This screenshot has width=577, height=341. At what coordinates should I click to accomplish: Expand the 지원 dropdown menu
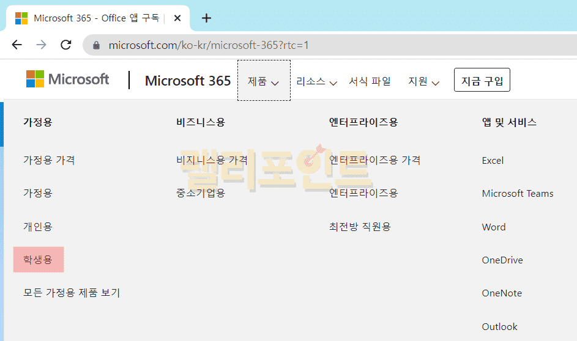[x=423, y=81]
